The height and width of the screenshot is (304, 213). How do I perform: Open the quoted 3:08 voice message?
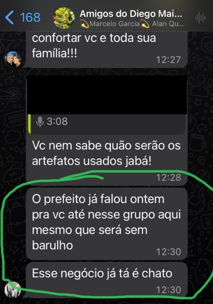[x=106, y=124]
